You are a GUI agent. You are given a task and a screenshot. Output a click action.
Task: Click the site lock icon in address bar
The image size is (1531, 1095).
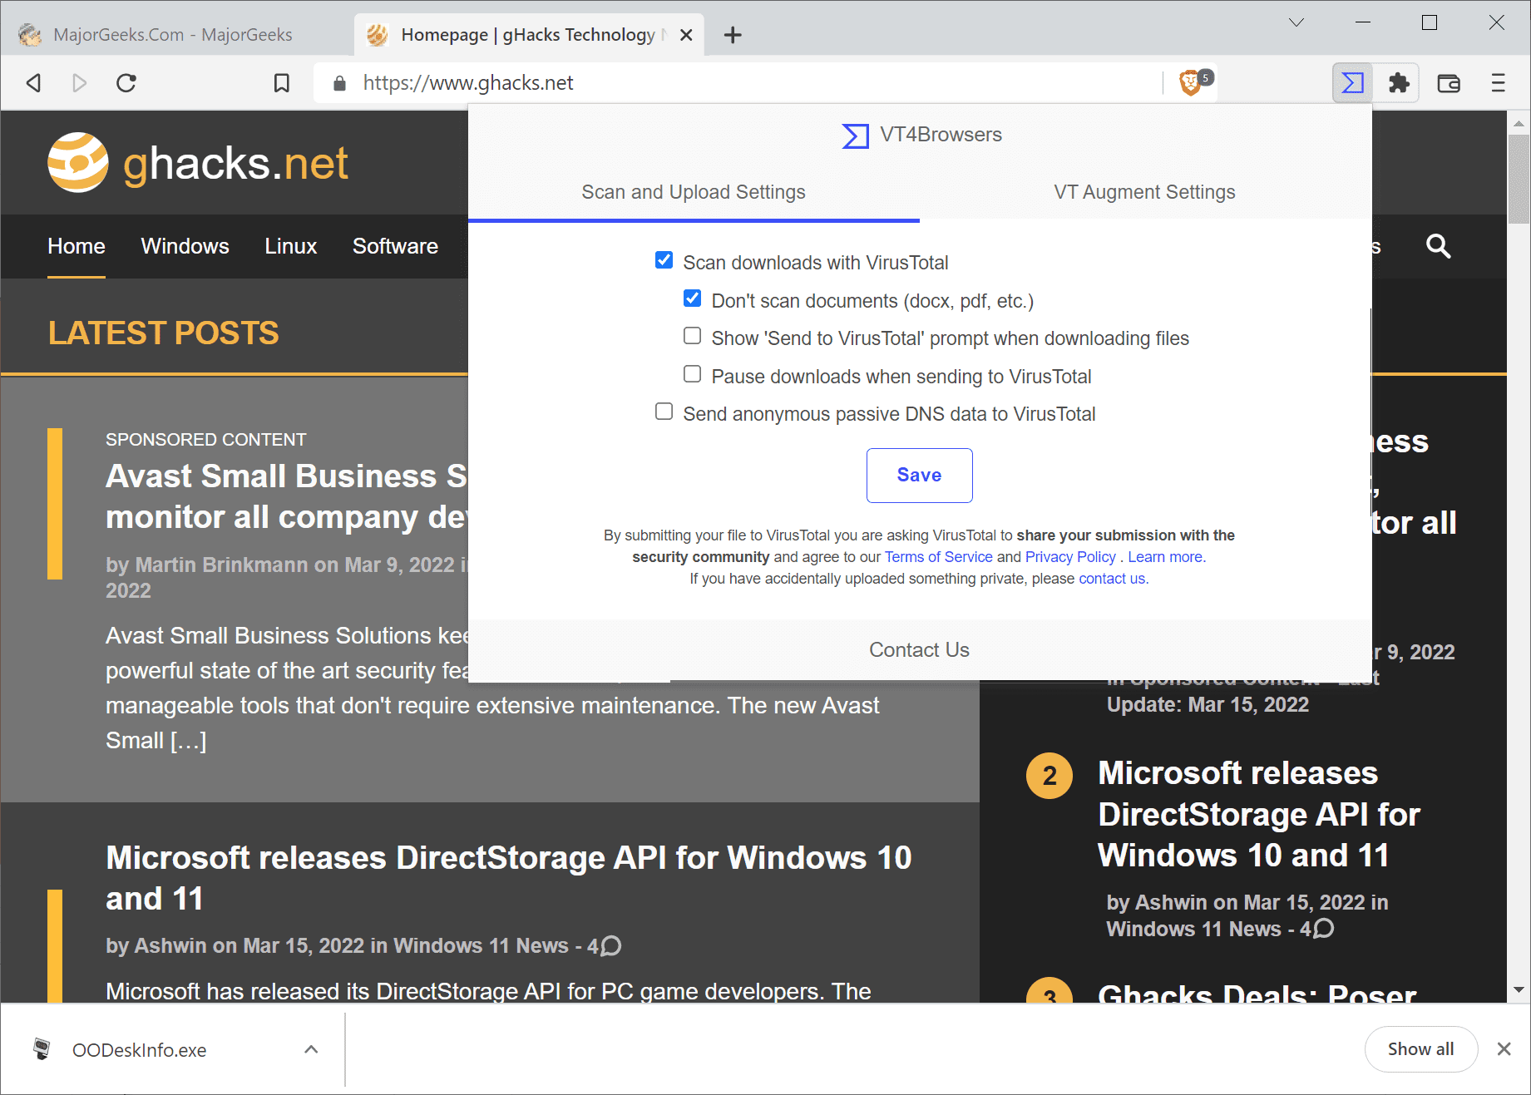[x=339, y=83]
